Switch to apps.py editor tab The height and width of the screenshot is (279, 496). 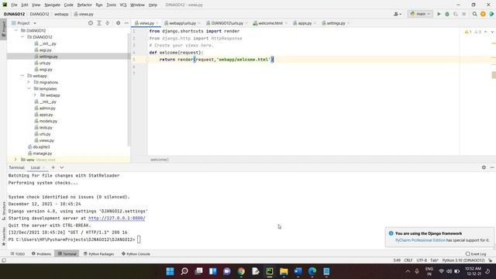pos(305,23)
